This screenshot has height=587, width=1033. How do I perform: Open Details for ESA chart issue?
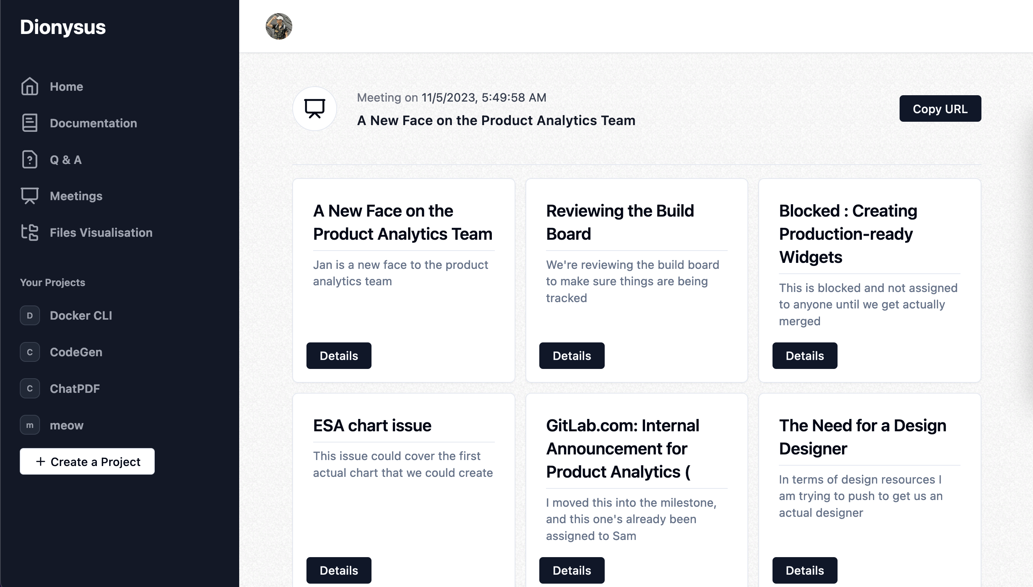pyautogui.click(x=339, y=570)
